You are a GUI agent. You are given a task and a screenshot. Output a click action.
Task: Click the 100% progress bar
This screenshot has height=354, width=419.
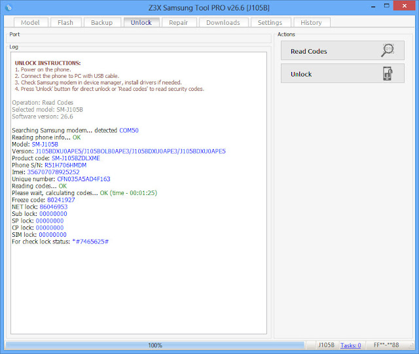pyautogui.click(x=155, y=345)
